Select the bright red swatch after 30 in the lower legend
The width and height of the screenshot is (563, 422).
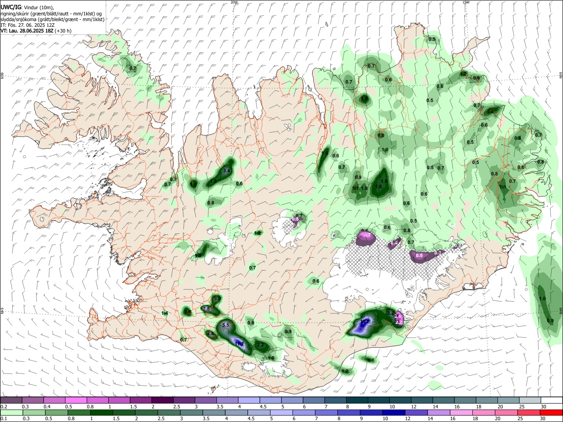pos(552,412)
